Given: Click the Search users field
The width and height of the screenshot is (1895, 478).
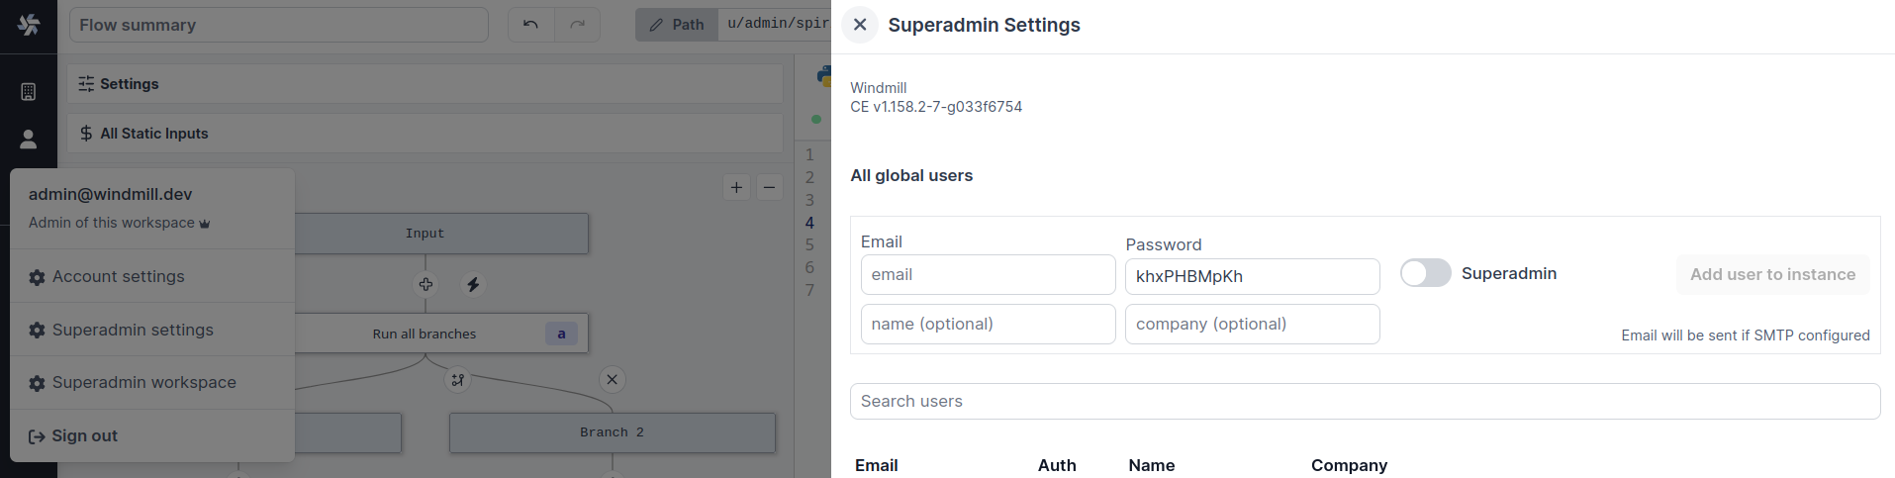Looking at the screenshot, I should [x=1365, y=402].
